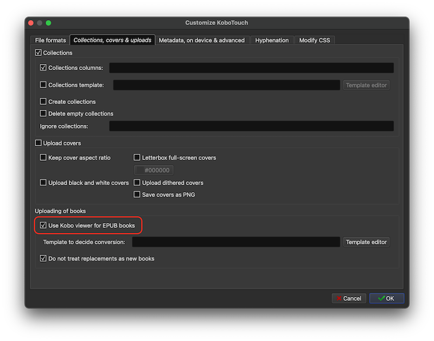Check Upload dithered covers

point(137,182)
